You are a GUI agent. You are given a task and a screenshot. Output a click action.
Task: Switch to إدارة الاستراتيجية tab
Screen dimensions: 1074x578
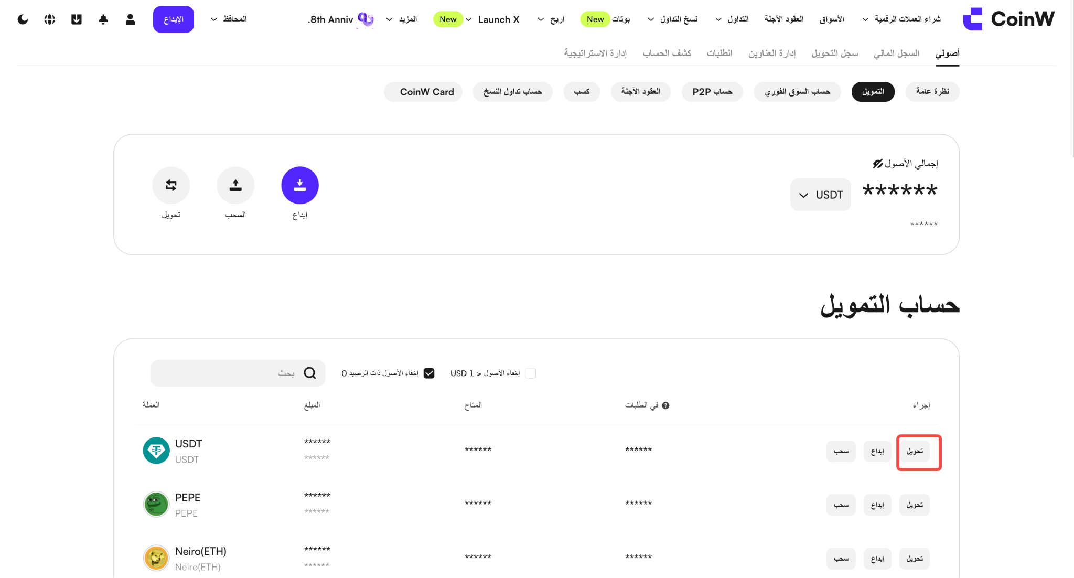pyautogui.click(x=595, y=53)
